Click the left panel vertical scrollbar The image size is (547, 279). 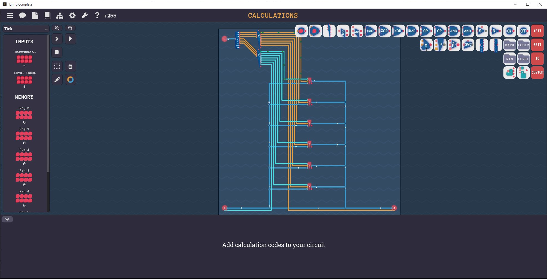(48, 111)
